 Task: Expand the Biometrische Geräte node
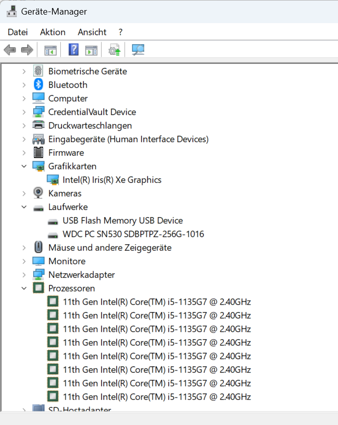pos(24,71)
